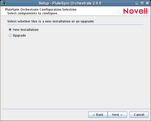The image size is (151, 121).
Task: Click the heading "PlateSpin Orchestrate Configuration Selection"
Action: 41,10
